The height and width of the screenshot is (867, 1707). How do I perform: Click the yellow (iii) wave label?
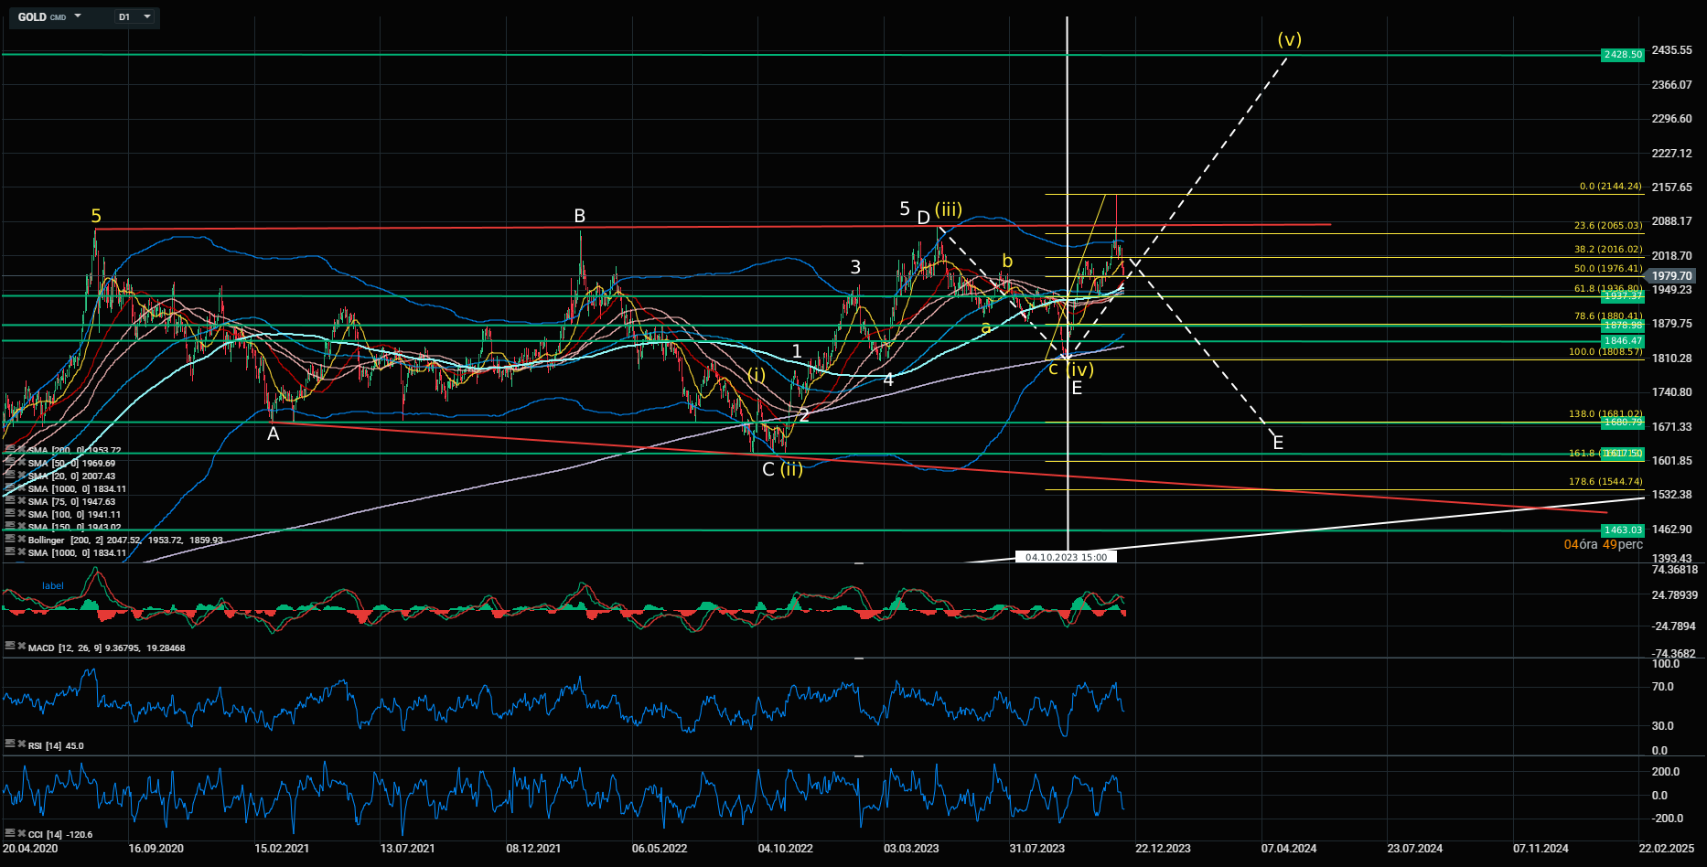point(949,210)
